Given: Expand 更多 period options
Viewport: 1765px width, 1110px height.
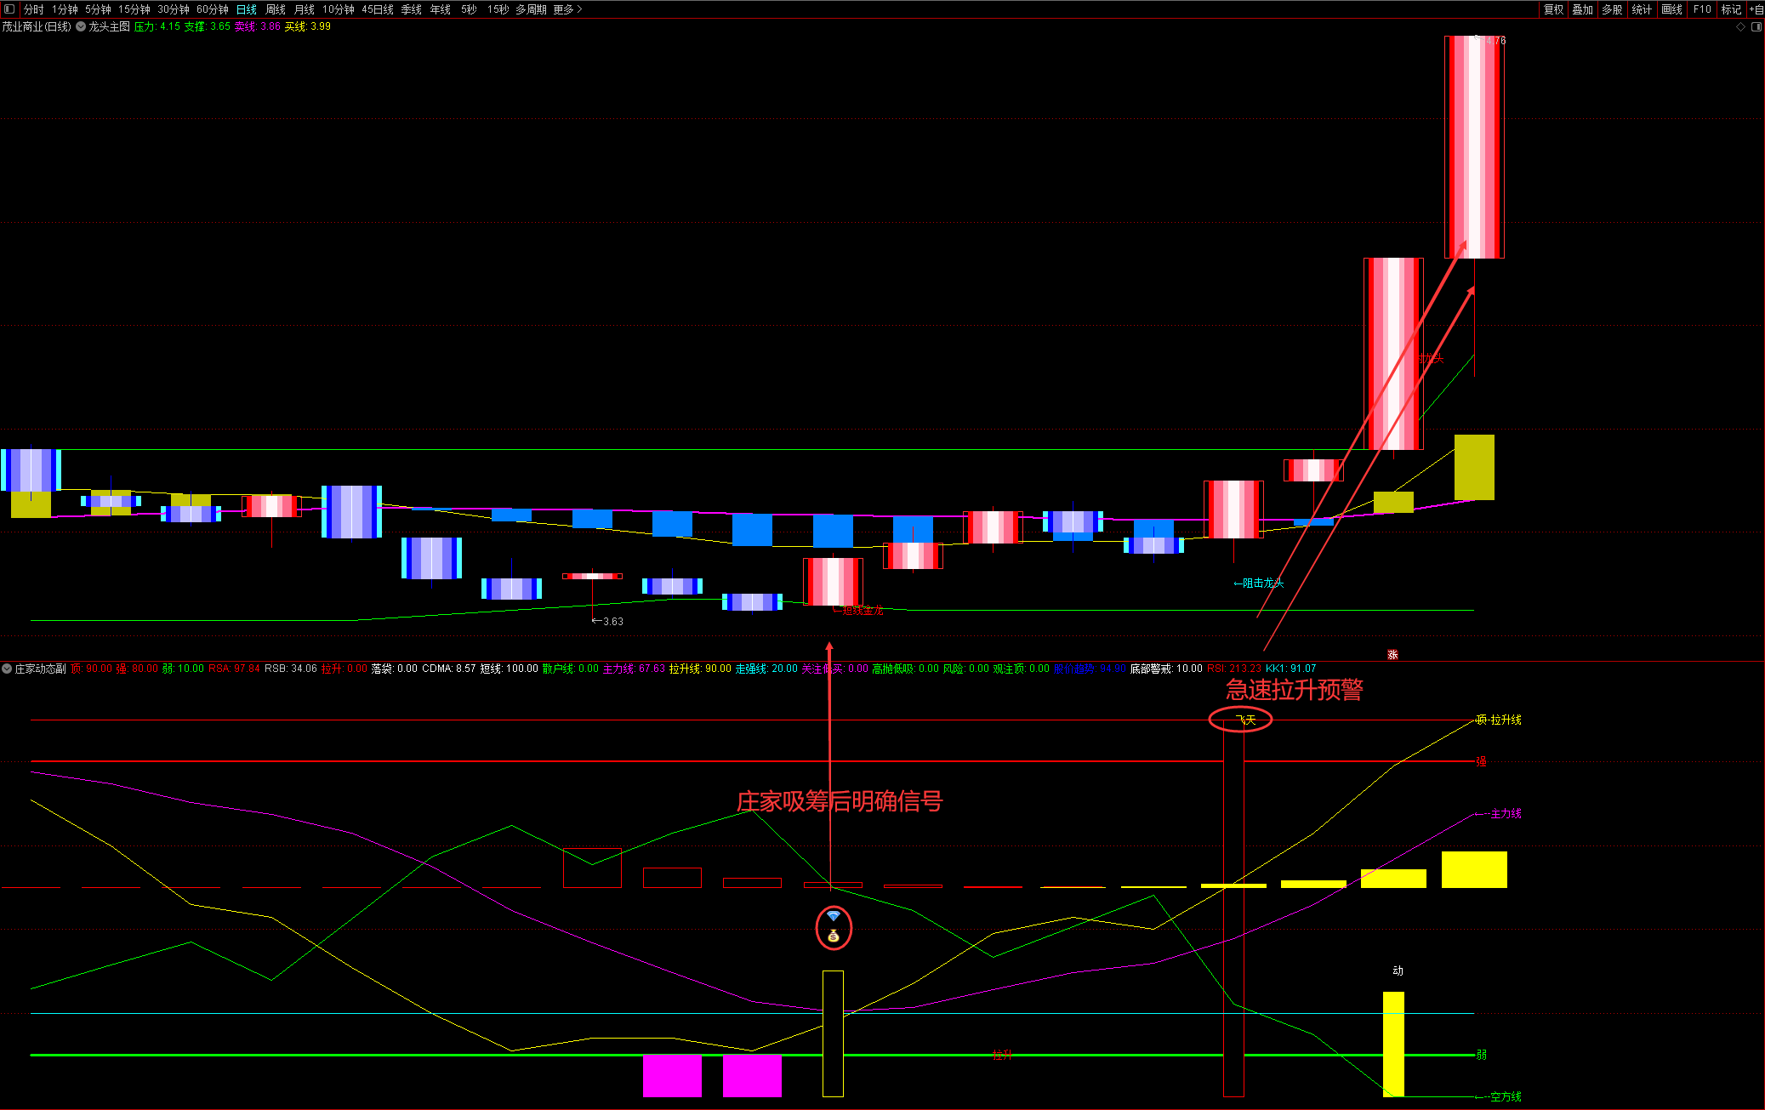Looking at the screenshot, I should tap(567, 9).
